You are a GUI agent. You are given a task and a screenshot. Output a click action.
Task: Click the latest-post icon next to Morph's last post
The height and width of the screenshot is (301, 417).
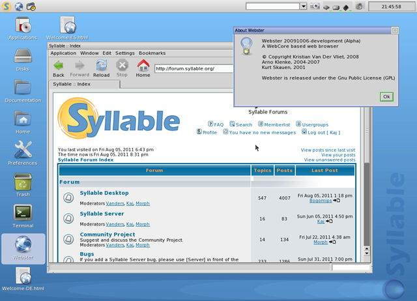click(332, 242)
